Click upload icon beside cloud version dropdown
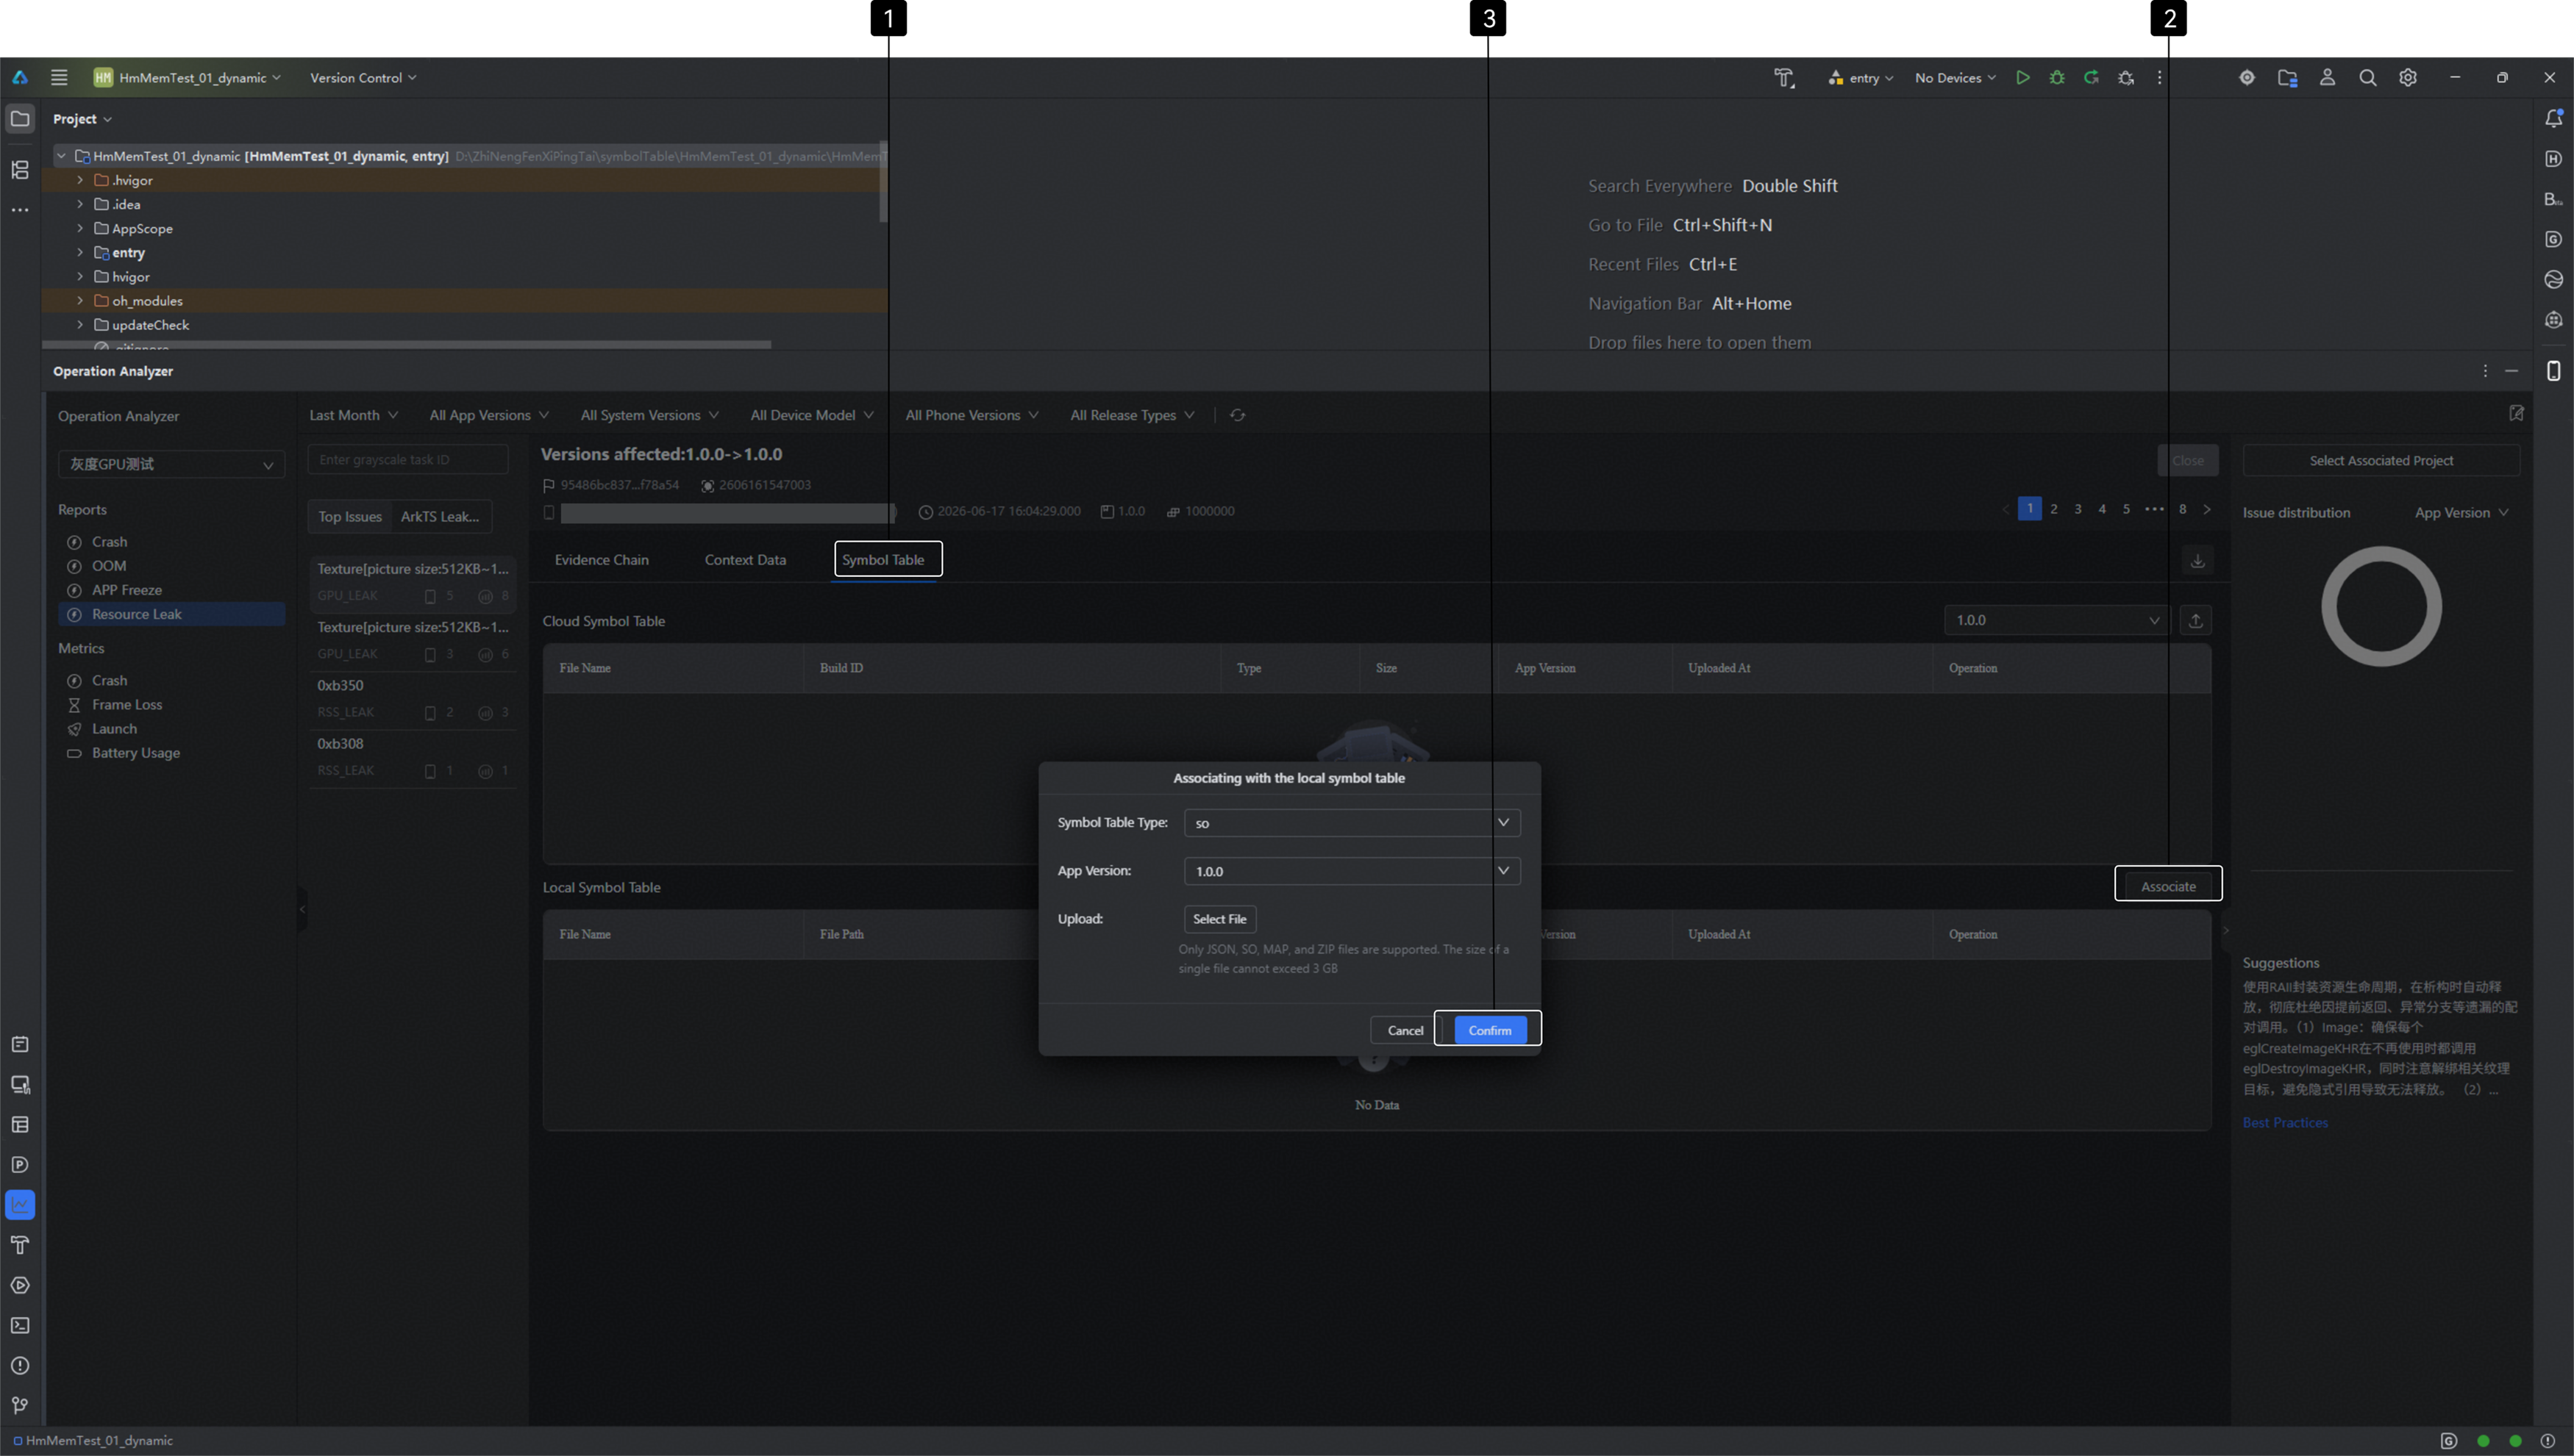 pos(2196,620)
